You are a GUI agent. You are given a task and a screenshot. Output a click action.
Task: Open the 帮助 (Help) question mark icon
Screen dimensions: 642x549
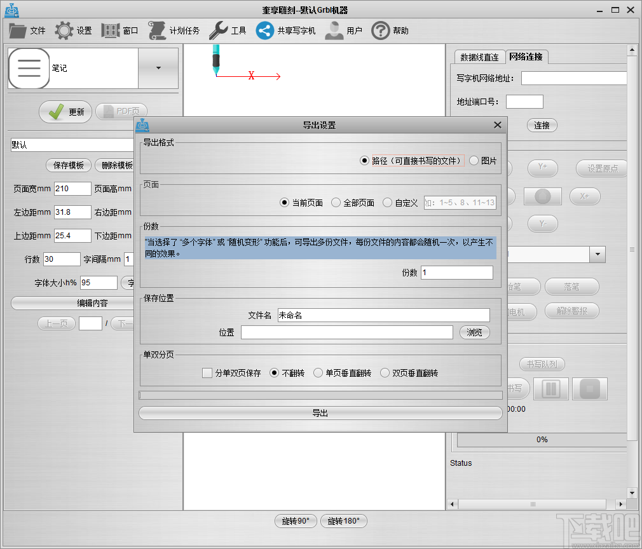(x=381, y=30)
